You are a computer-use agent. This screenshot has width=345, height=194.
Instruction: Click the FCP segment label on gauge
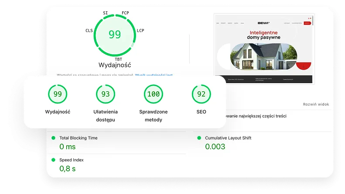(126, 13)
